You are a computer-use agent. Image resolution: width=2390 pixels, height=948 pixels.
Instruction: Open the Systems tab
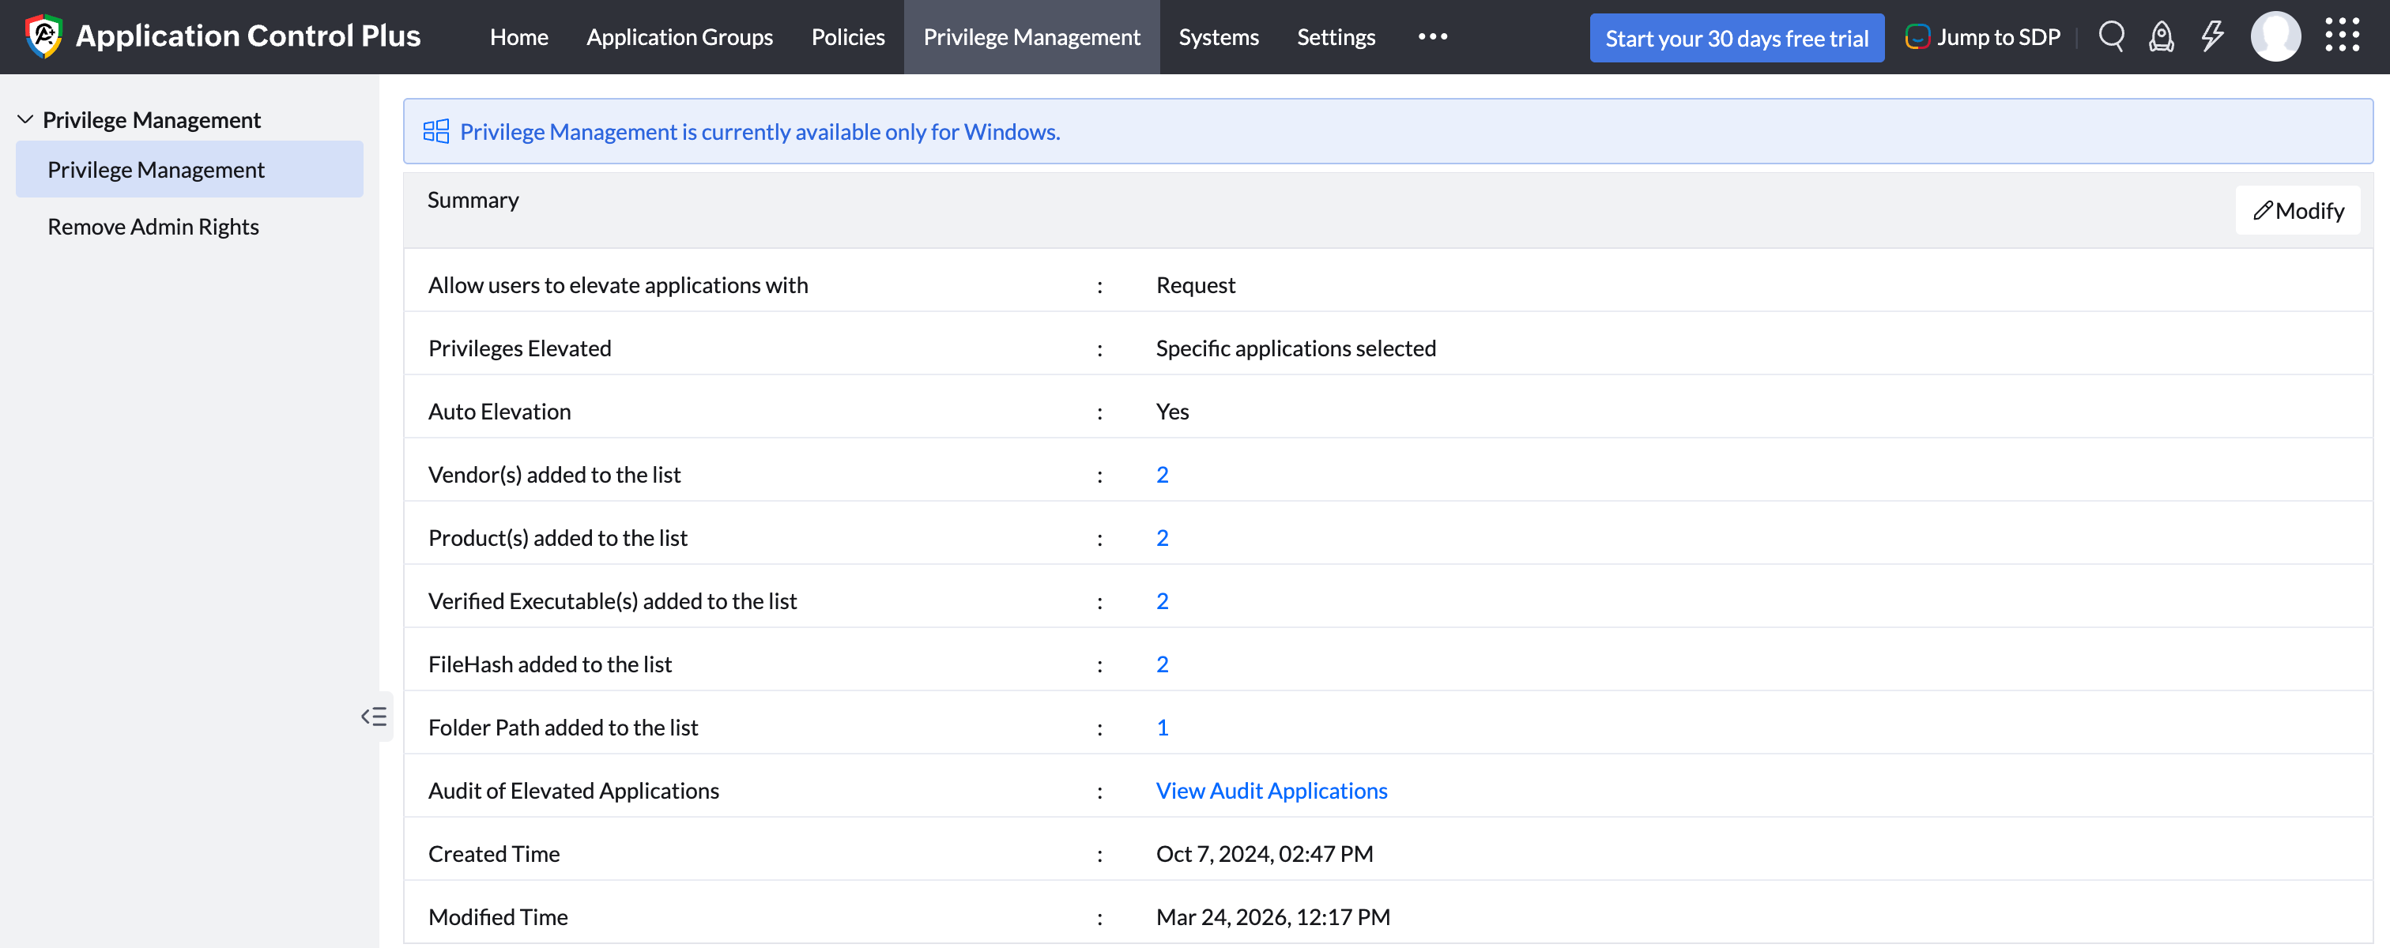point(1218,37)
